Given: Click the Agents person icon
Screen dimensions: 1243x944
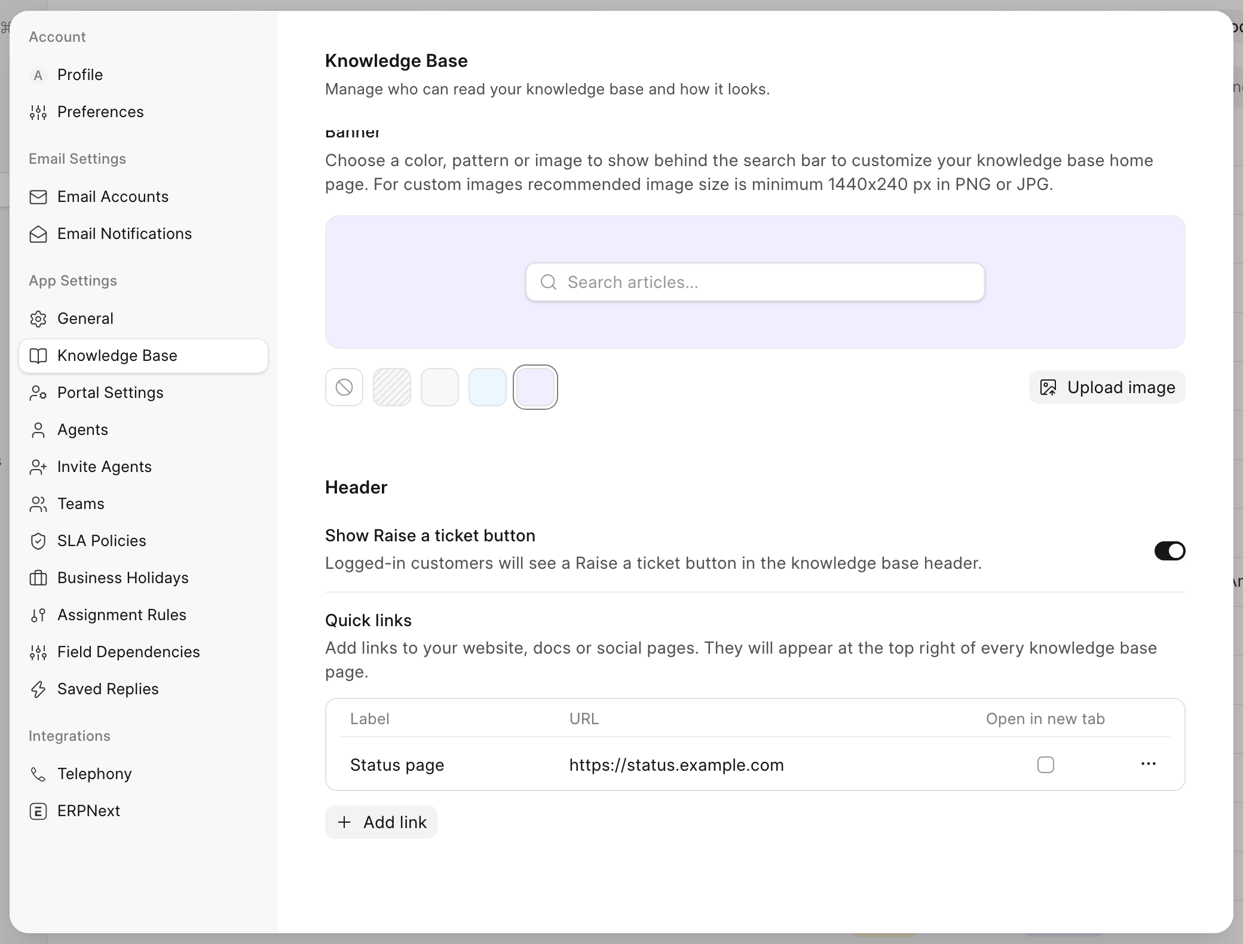Looking at the screenshot, I should coord(38,430).
